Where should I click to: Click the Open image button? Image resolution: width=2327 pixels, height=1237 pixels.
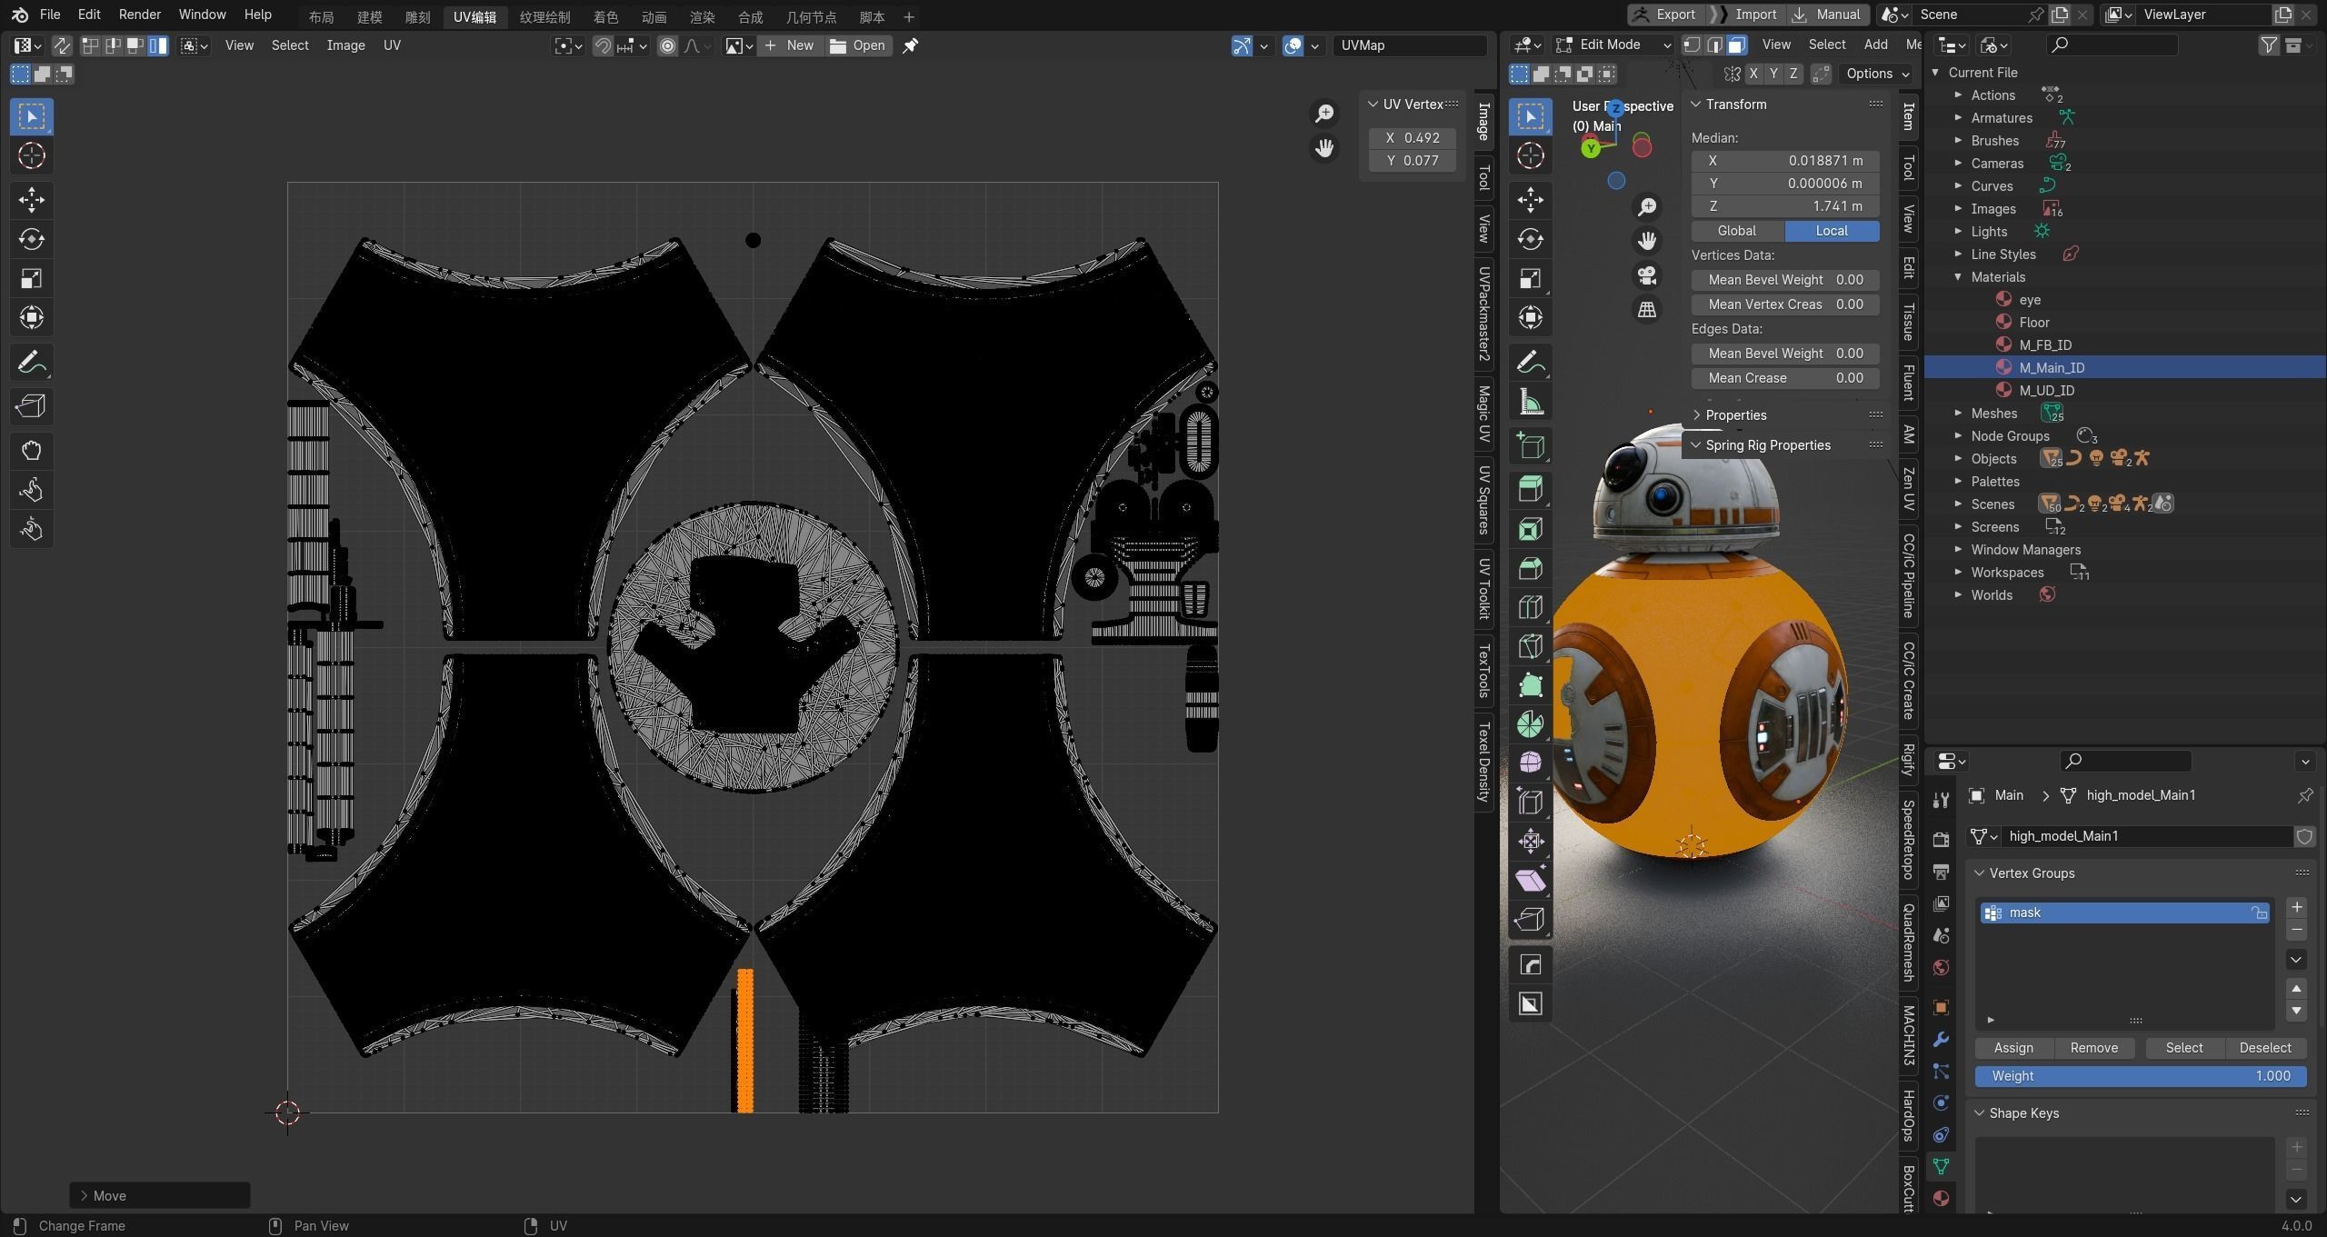pos(857,45)
